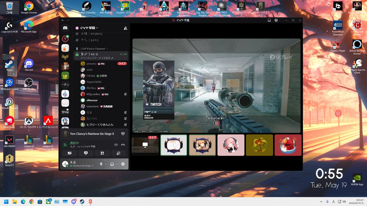Click the main Rainbow Six stream view
The height and width of the screenshot is (206, 367).
click(x=216, y=85)
